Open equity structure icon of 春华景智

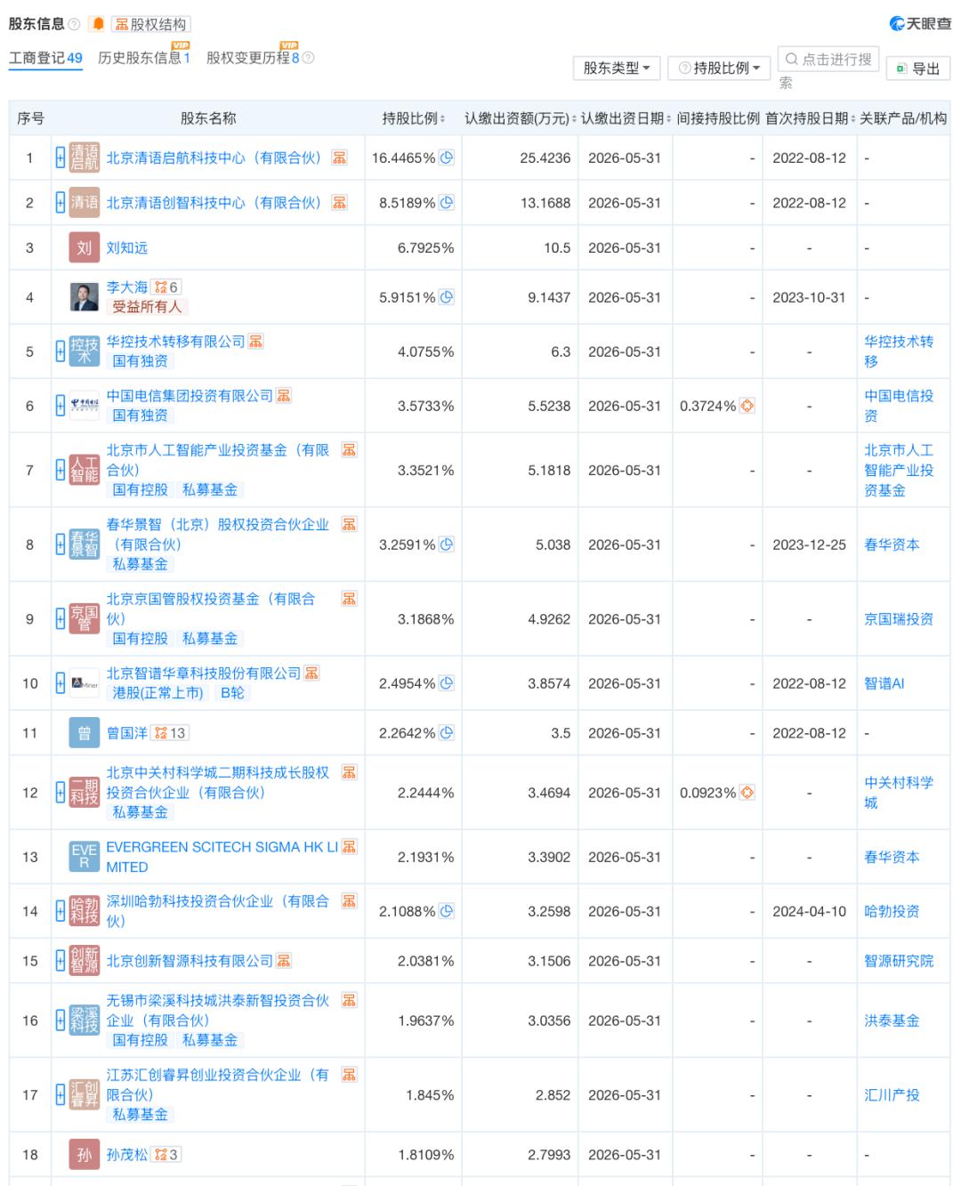[349, 524]
